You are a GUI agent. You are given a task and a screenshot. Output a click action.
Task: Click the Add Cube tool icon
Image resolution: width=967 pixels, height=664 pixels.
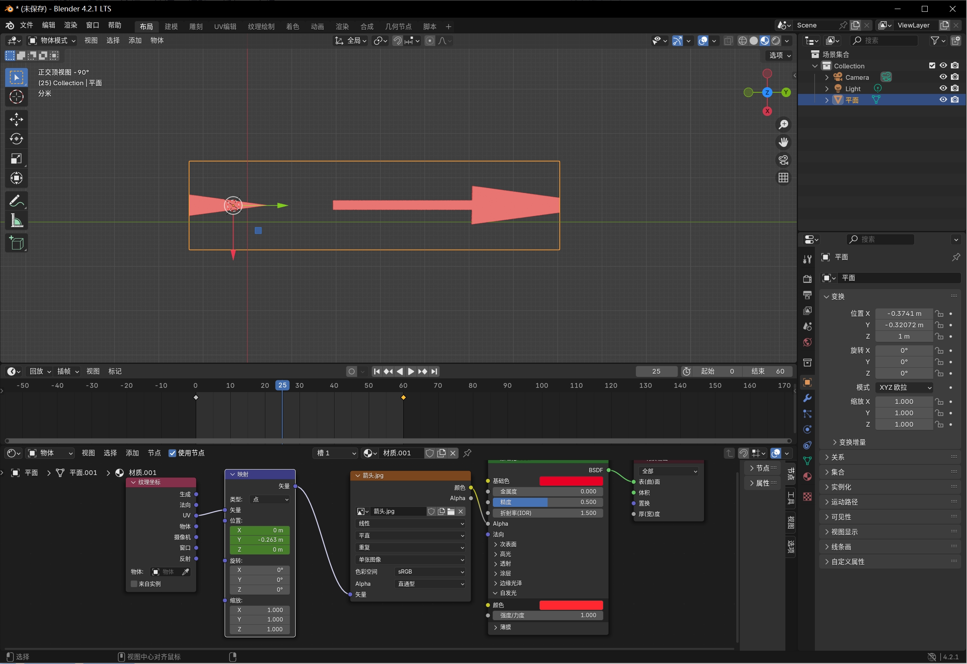tap(16, 243)
